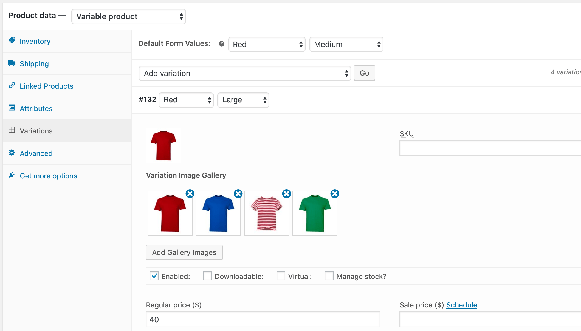
Task: Click the help icon beside Default Form Values
Action: (222, 44)
